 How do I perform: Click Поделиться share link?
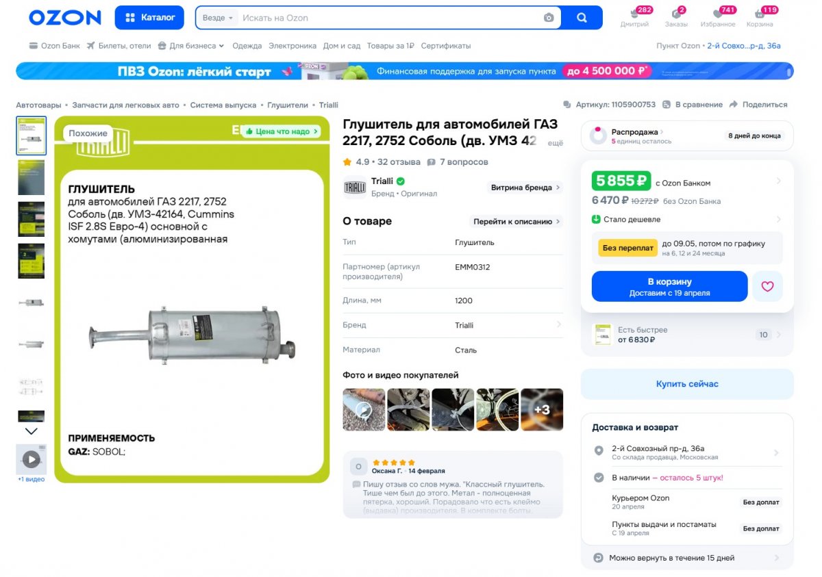point(758,105)
